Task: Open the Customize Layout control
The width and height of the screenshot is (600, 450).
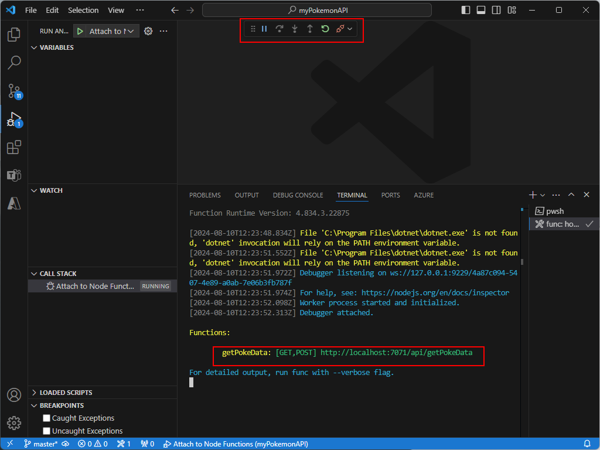Action: pyautogui.click(x=512, y=11)
